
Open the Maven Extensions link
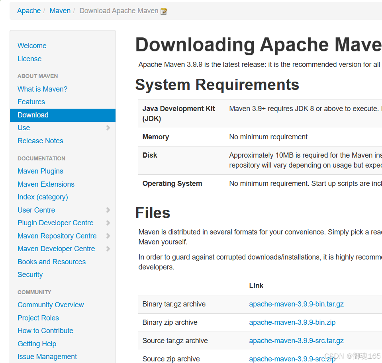click(x=46, y=184)
